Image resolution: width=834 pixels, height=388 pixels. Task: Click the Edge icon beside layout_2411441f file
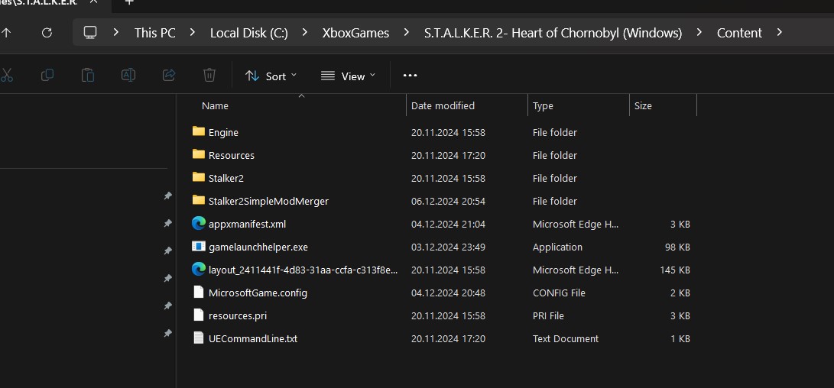[x=199, y=270]
